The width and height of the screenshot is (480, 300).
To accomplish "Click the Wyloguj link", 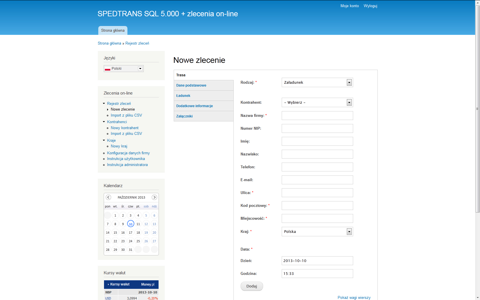I will point(370,6).
